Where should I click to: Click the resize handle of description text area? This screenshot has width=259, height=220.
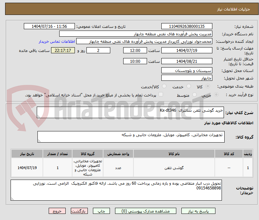38,116
